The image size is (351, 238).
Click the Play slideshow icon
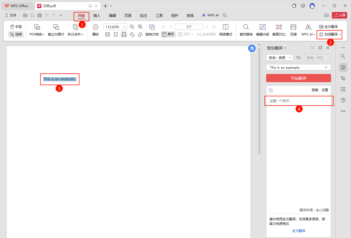pos(95,27)
